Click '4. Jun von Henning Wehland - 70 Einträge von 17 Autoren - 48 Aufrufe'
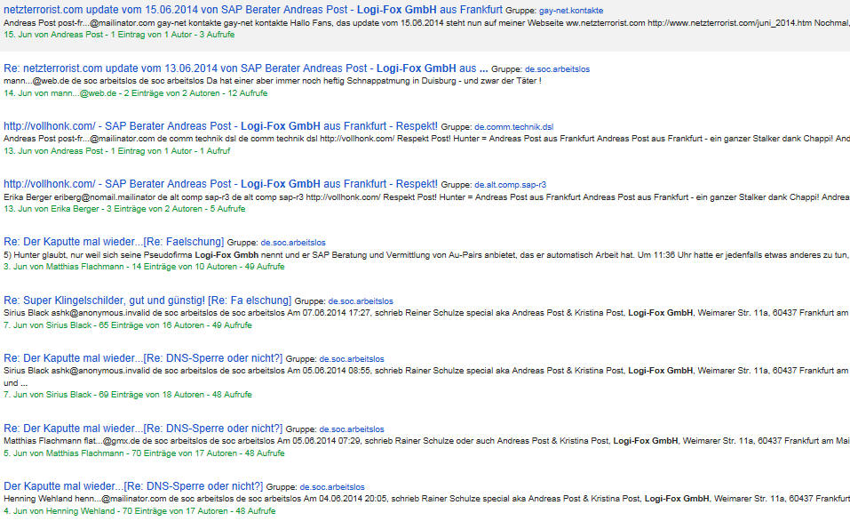Screen dimensions: 850x529 tap(139, 511)
